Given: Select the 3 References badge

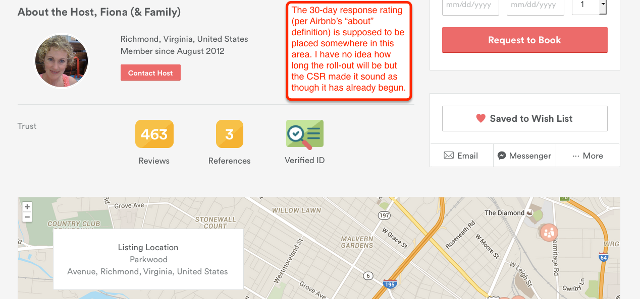Looking at the screenshot, I should click(x=229, y=133).
